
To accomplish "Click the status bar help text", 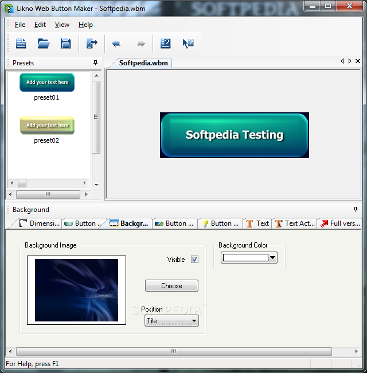I will coord(32,364).
